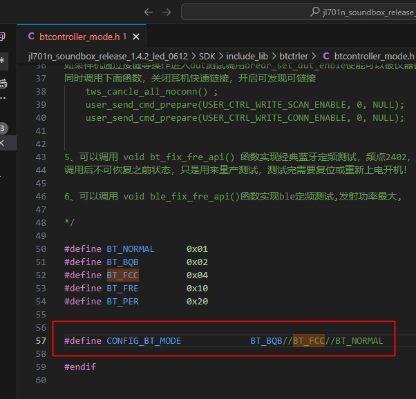
Task: Toggle the Use Regular Expression asterisk button
Action: coord(3,61)
